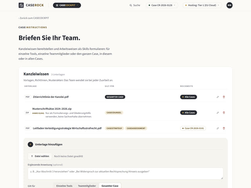251x188 pixels.
Task: Click the REICHWEITE column header
Action: click(187, 86)
